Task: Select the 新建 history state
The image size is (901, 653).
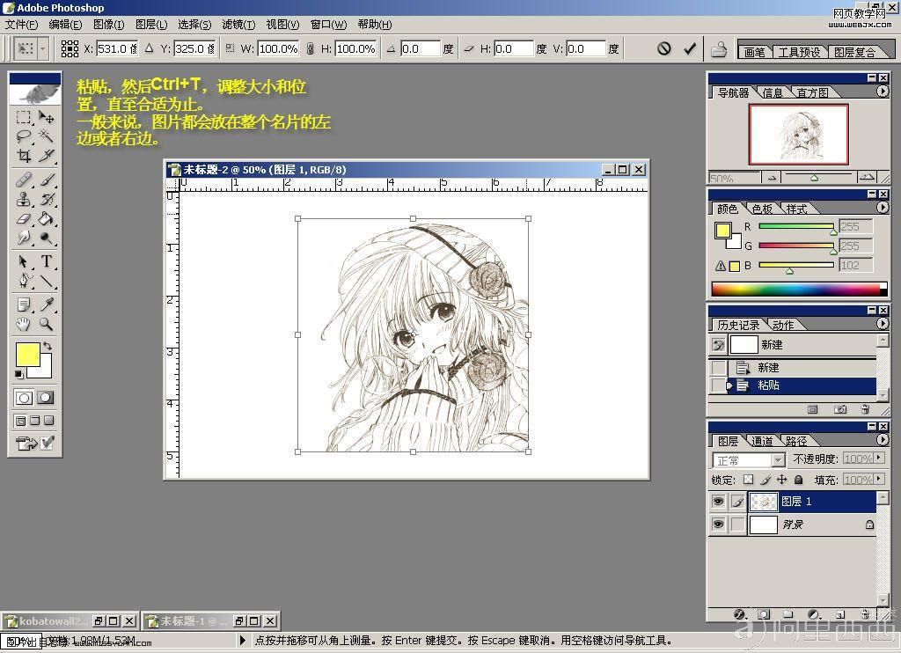Action: point(768,368)
